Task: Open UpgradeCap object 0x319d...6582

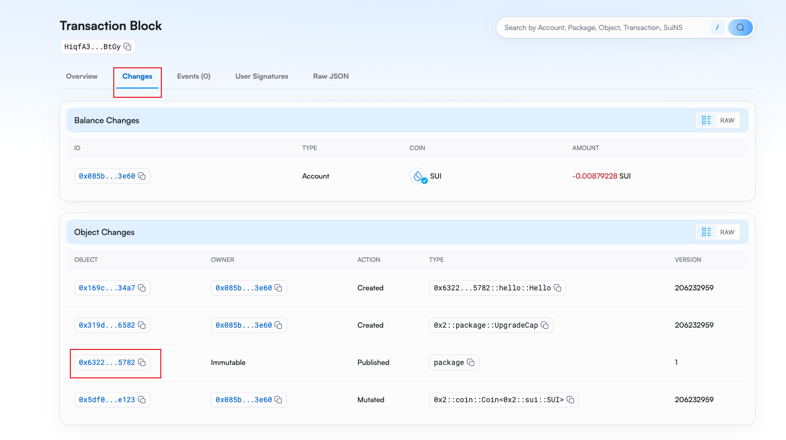Action: tap(107, 325)
